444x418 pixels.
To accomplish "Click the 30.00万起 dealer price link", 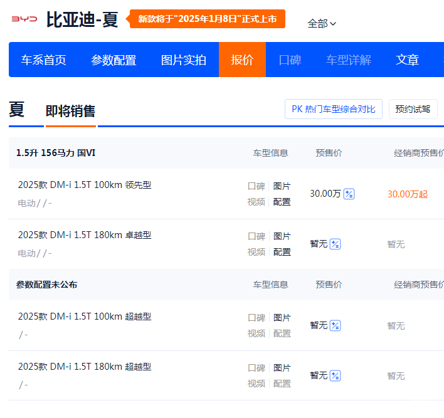I will (408, 194).
